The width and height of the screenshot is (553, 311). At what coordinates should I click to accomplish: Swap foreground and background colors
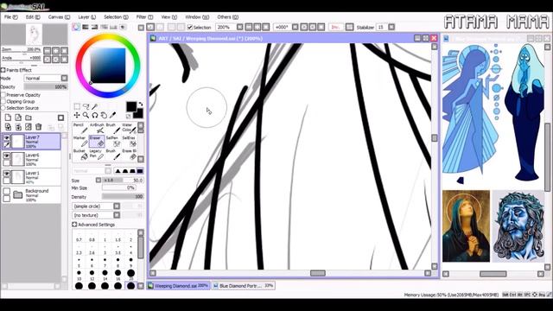140,105
